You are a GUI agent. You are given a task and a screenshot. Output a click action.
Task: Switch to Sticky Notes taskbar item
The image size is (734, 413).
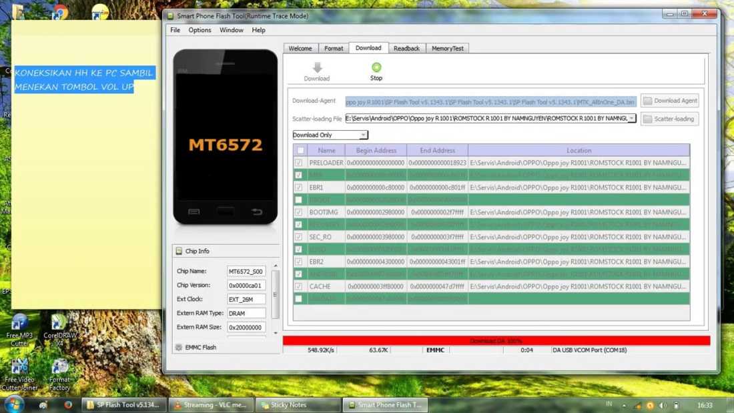(298, 405)
